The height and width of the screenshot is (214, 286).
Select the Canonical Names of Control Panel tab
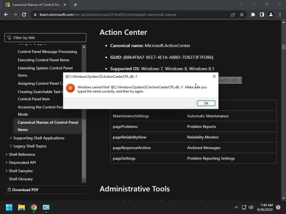(36, 5)
